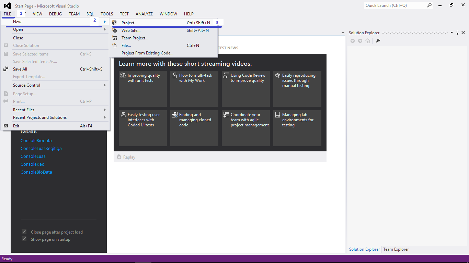Click the Replay button below the videos
Image resolution: width=469 pixels, height=263 pixels.
(x=127, y=157)
